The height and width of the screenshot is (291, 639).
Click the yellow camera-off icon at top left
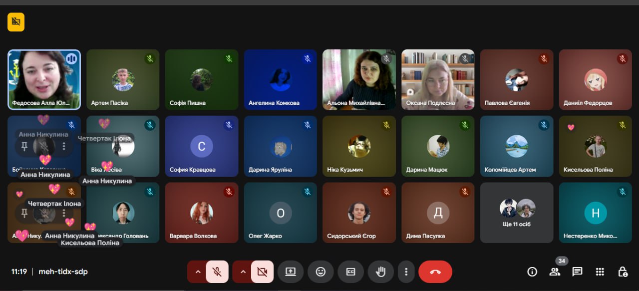(16, 22)
